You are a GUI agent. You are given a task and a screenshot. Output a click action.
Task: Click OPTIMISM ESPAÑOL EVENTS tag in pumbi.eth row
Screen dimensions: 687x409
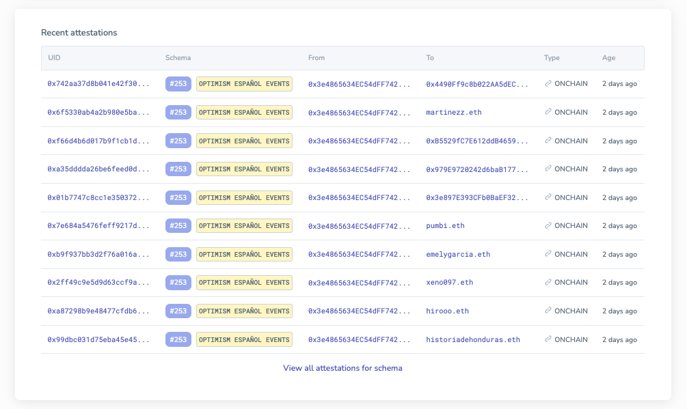(x=244, y=226)
